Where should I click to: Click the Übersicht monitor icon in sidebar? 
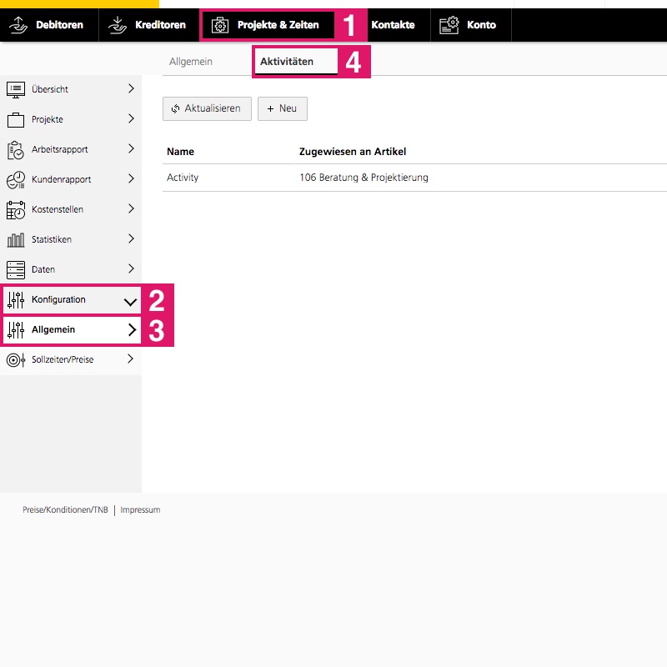15,89
